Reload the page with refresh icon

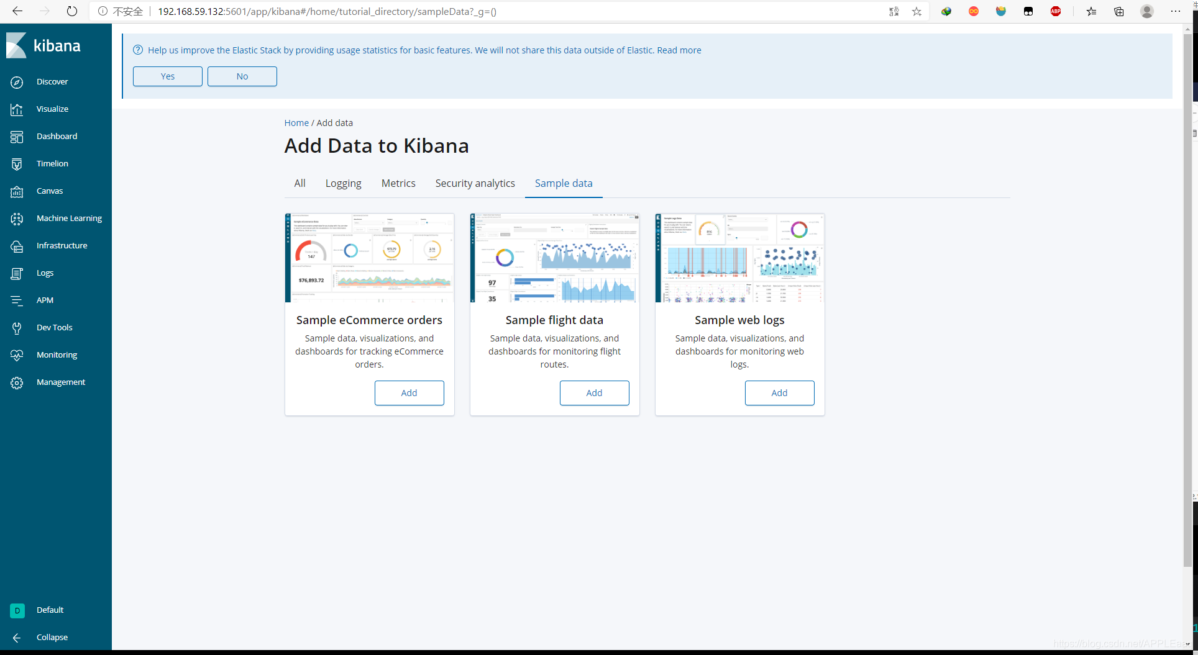72,11
